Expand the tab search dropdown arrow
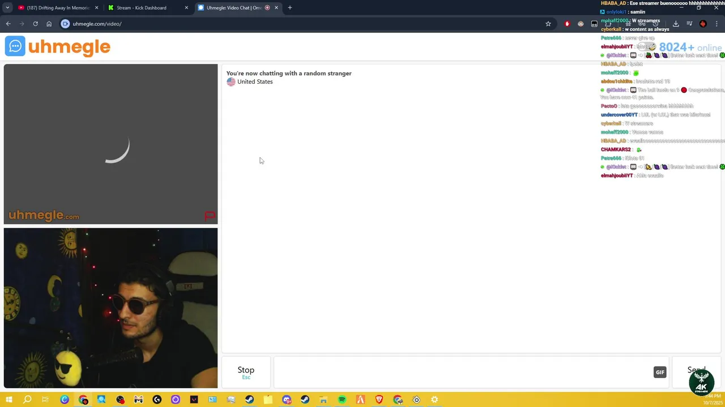The width and height of the screenshot is (725, 407). click(7, 8)
